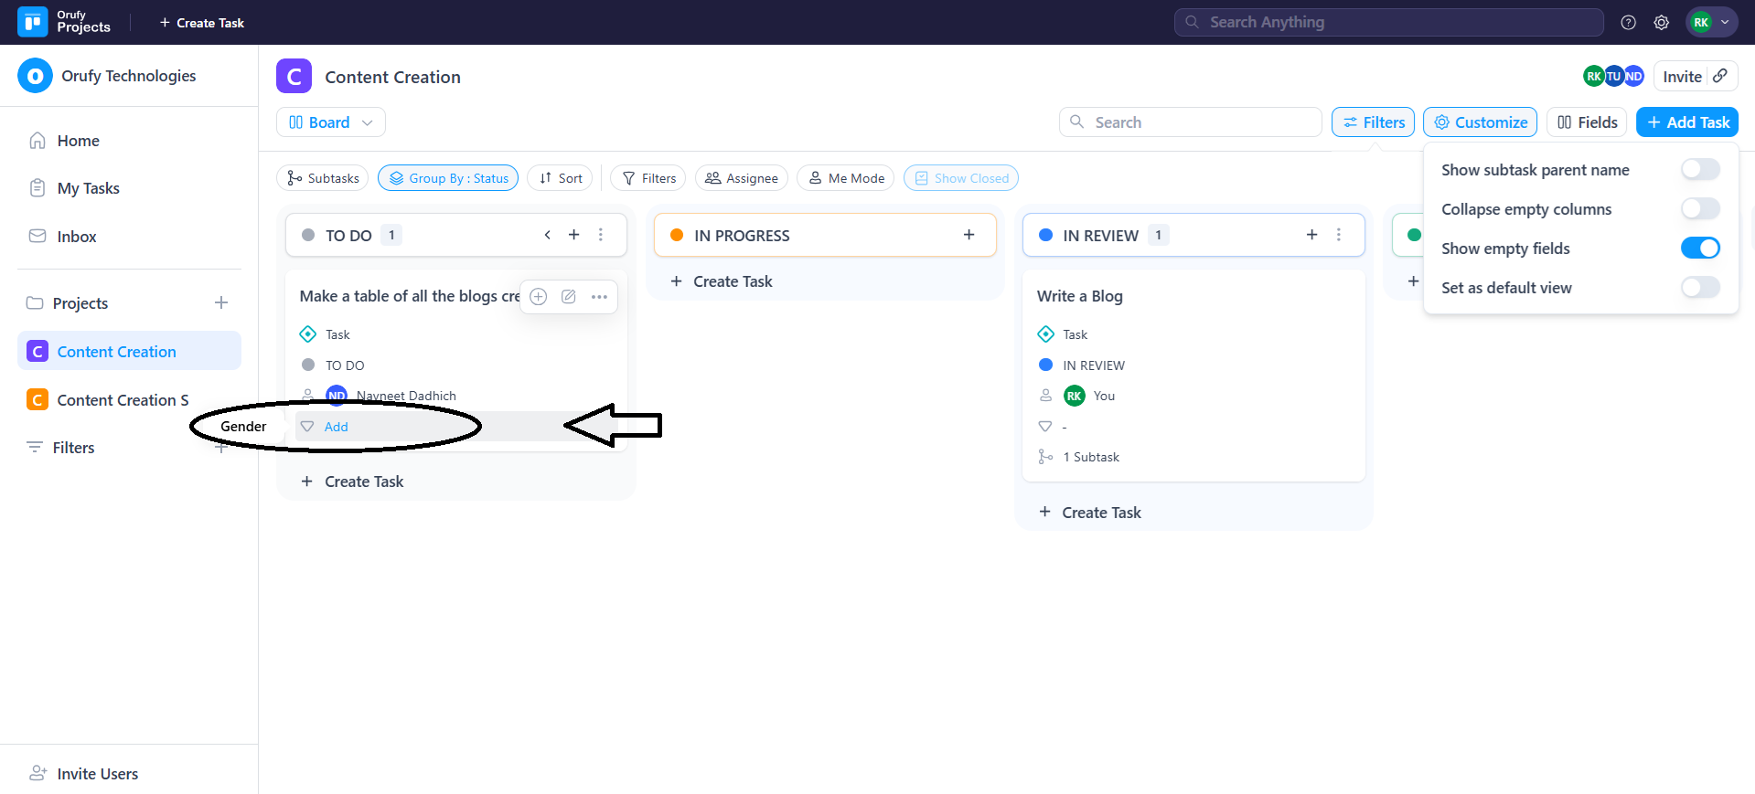The image size is (1755, 794).
Task: Turn on Collapse empty columns
Action: (x=1699, y=209)
